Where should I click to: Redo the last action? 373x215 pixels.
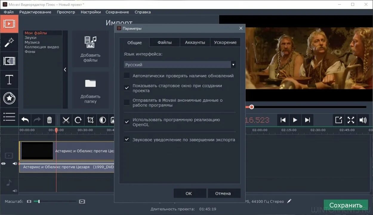[37, 120]
